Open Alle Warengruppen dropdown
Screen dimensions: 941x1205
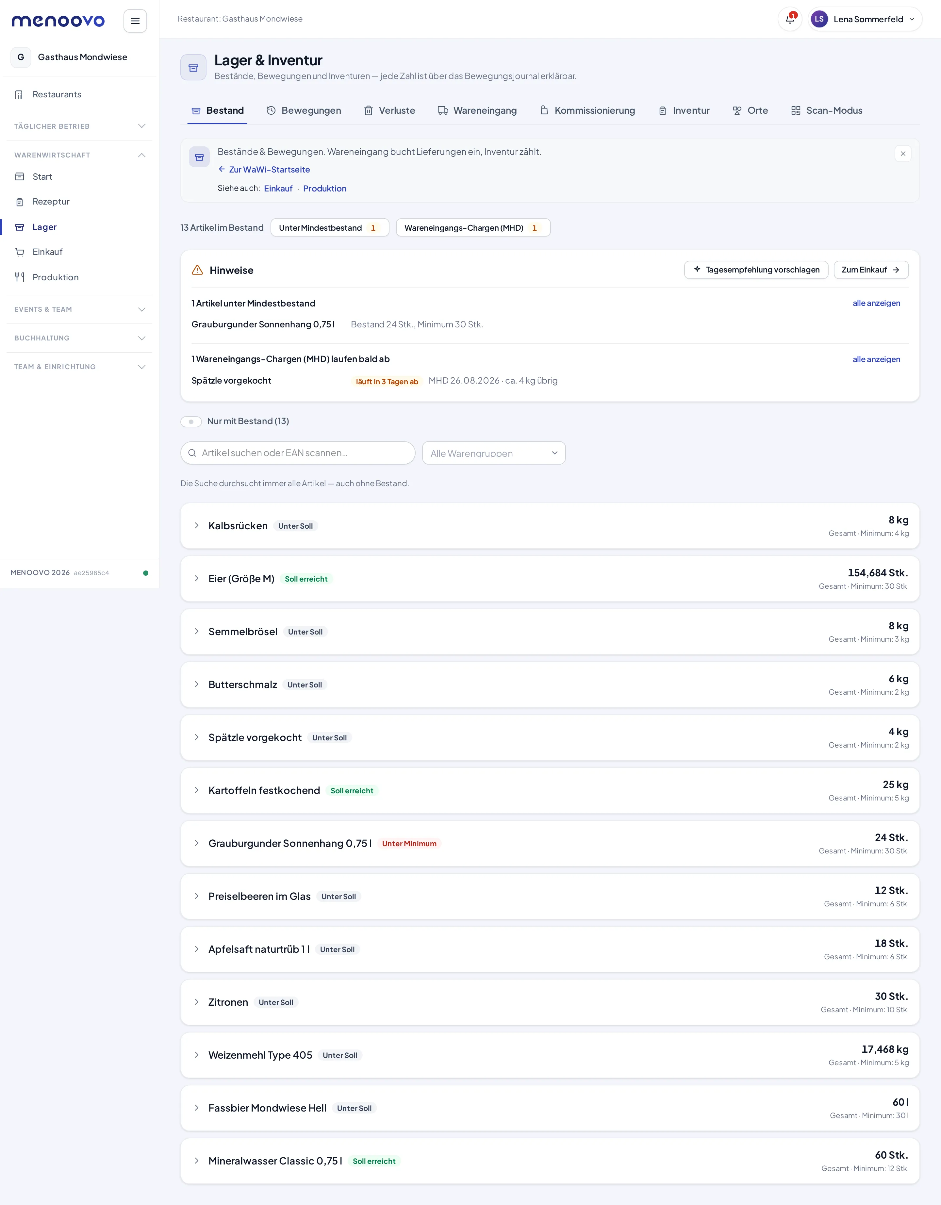[494, 453]
